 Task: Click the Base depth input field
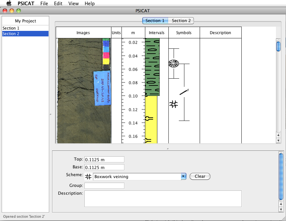(104, 167)
